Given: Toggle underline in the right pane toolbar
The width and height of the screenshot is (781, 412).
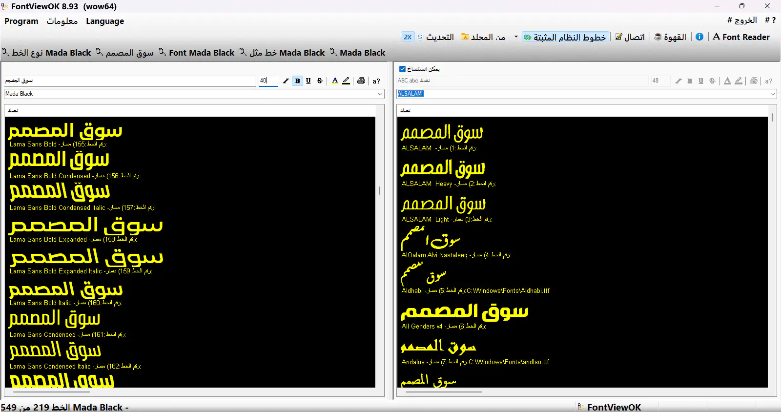Looking at the screenshot, I should 701,81.
